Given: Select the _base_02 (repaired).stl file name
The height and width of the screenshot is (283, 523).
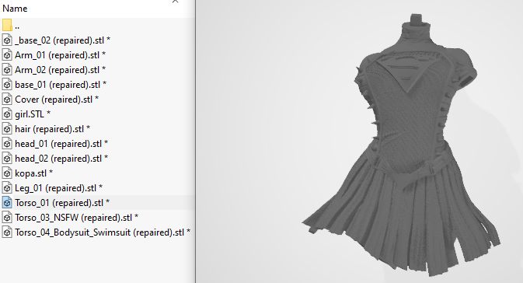Looking at the screenshot, I should click(x=62, y=40).
